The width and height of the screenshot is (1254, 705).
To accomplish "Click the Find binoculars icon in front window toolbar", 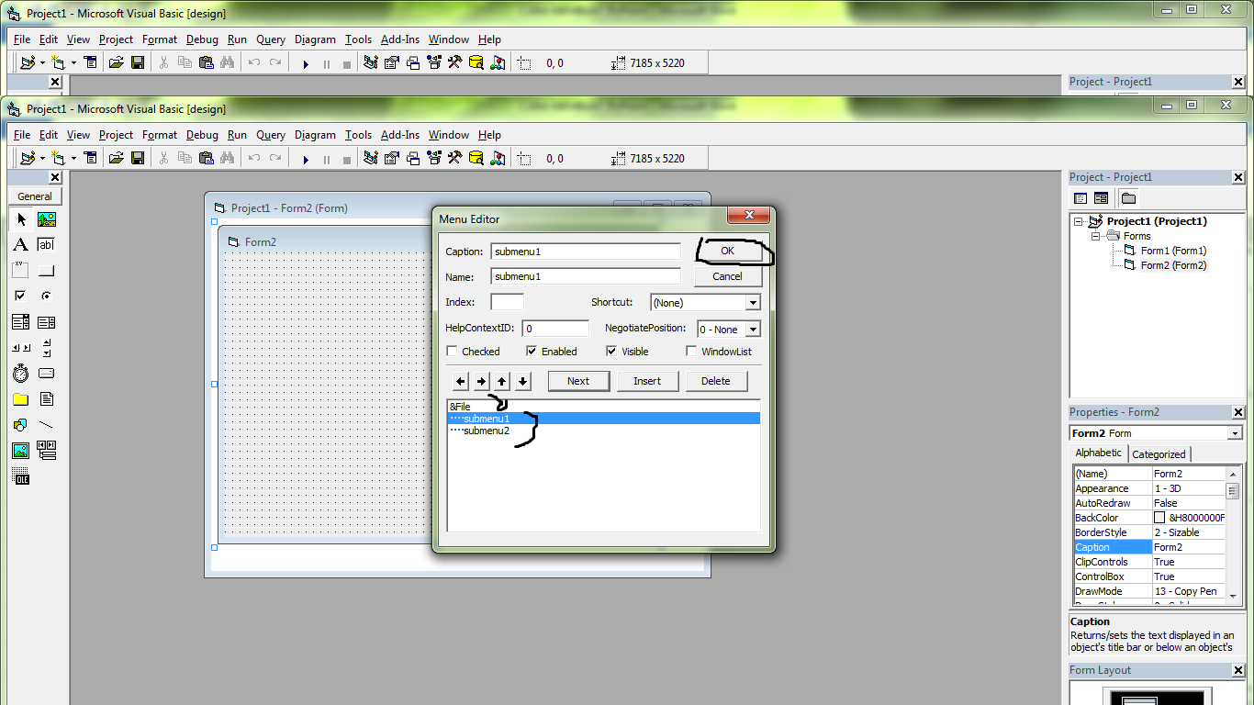I will click(227, 158).
